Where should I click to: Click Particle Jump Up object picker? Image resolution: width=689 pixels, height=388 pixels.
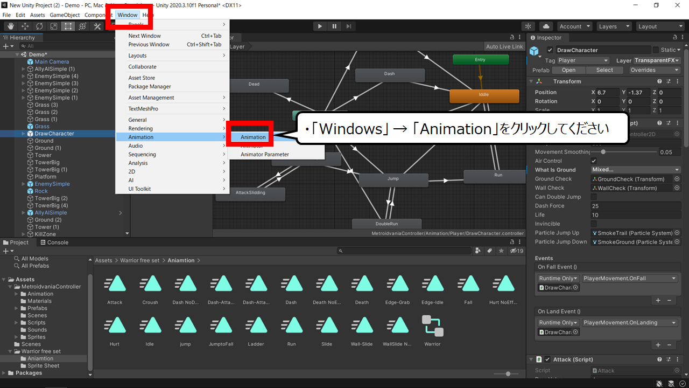[x=677, y=233]
